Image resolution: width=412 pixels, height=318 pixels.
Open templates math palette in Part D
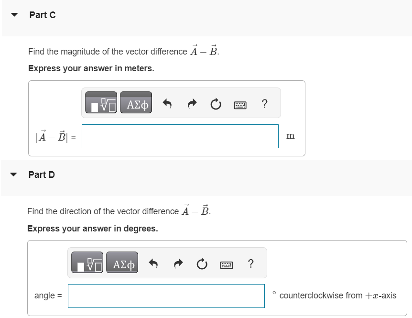pyautogui.click(x=87, y=262)
